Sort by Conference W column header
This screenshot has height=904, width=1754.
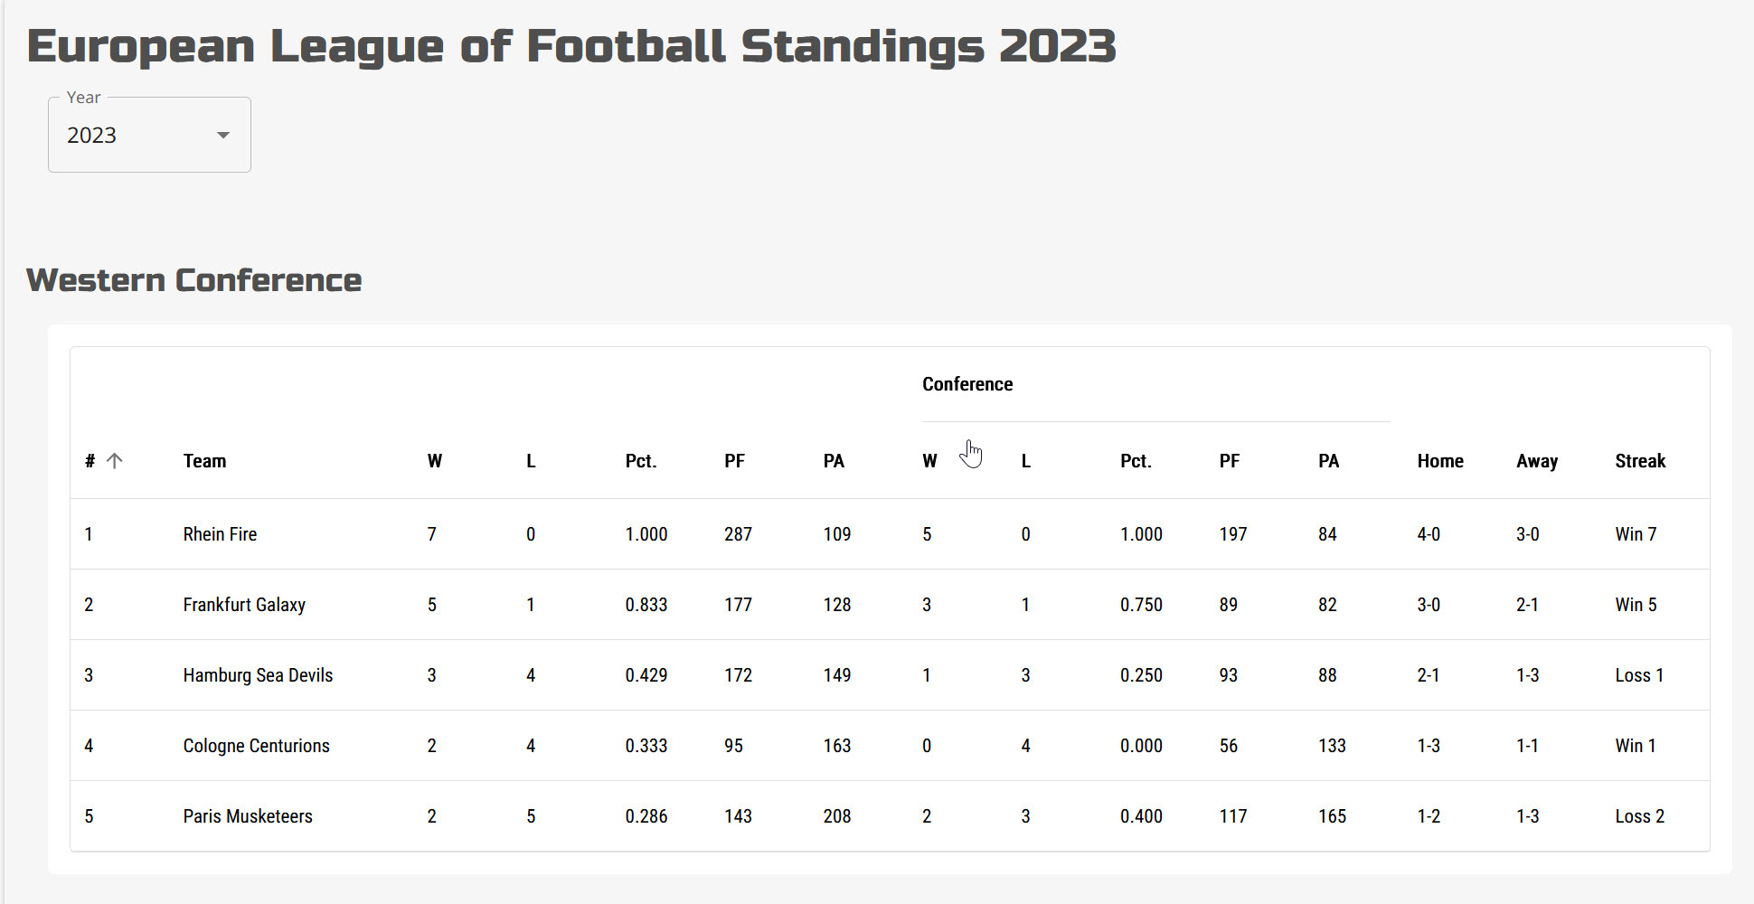pos(929,461)
